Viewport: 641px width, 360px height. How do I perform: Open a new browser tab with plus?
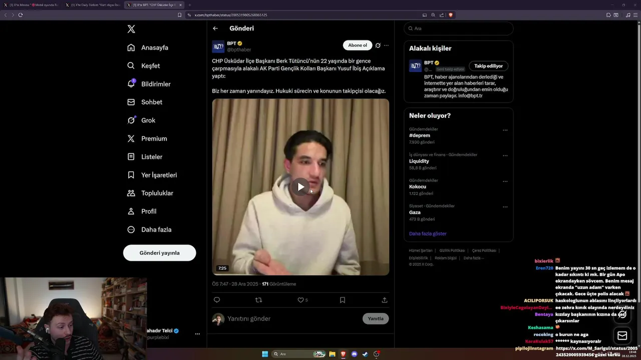point(190,5)
